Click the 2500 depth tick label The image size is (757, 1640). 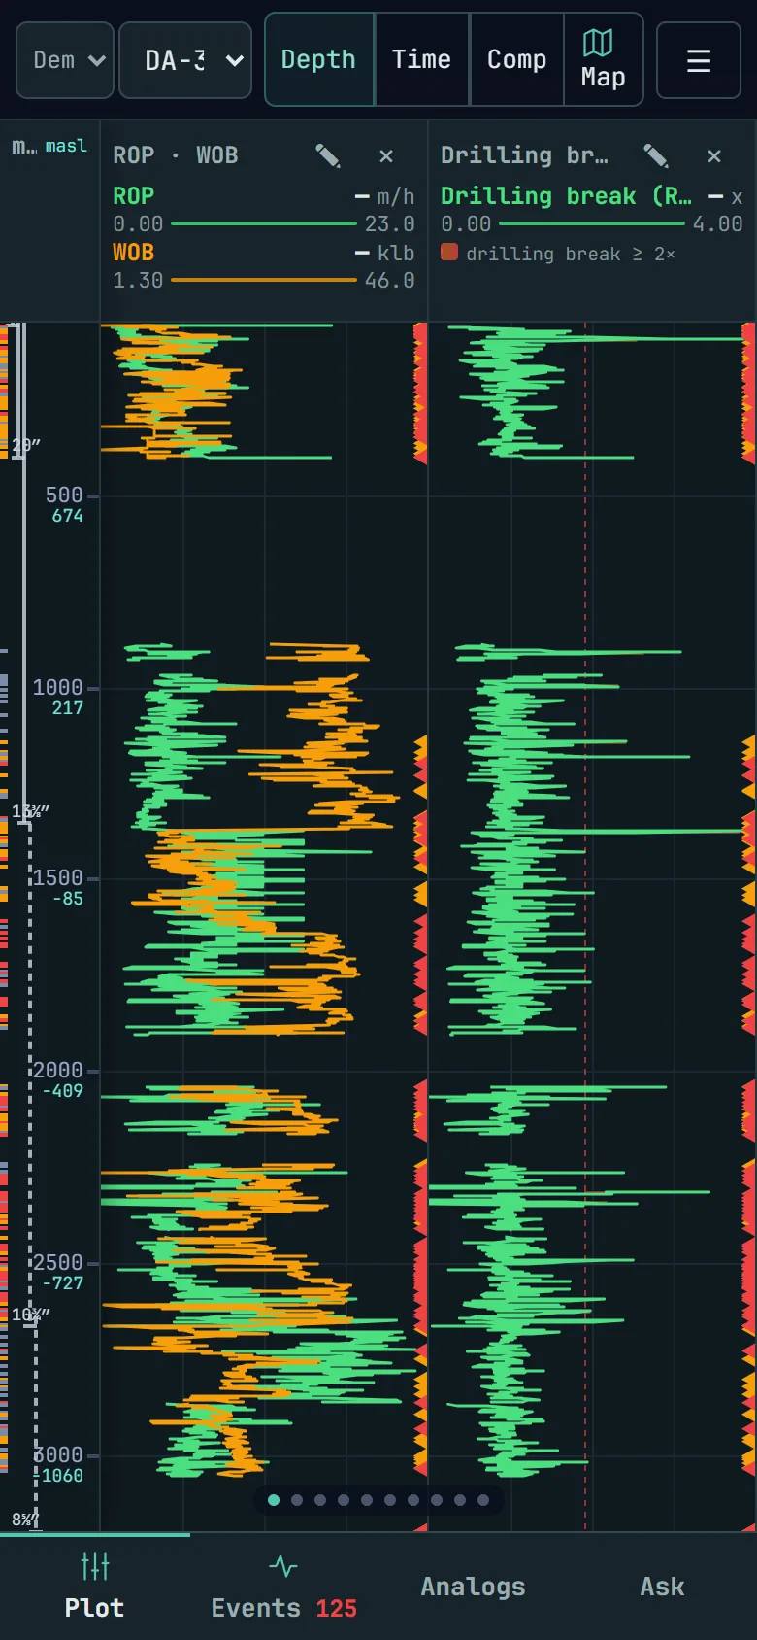[x=58, y=1263]
